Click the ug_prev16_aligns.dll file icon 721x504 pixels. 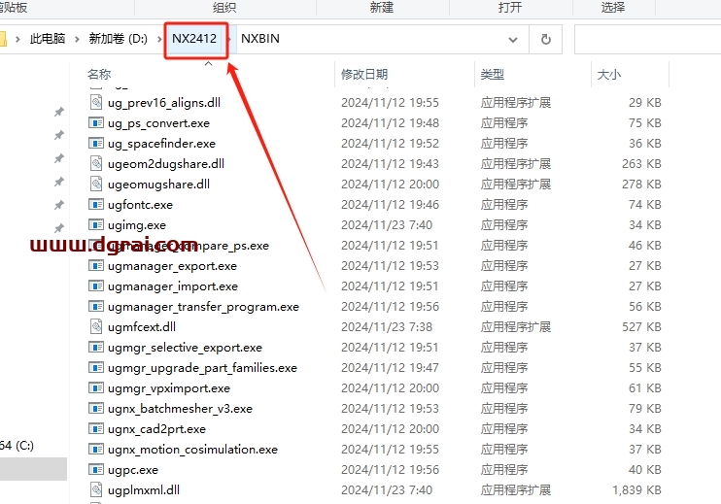pyautogui.click(x=96, y=102)
